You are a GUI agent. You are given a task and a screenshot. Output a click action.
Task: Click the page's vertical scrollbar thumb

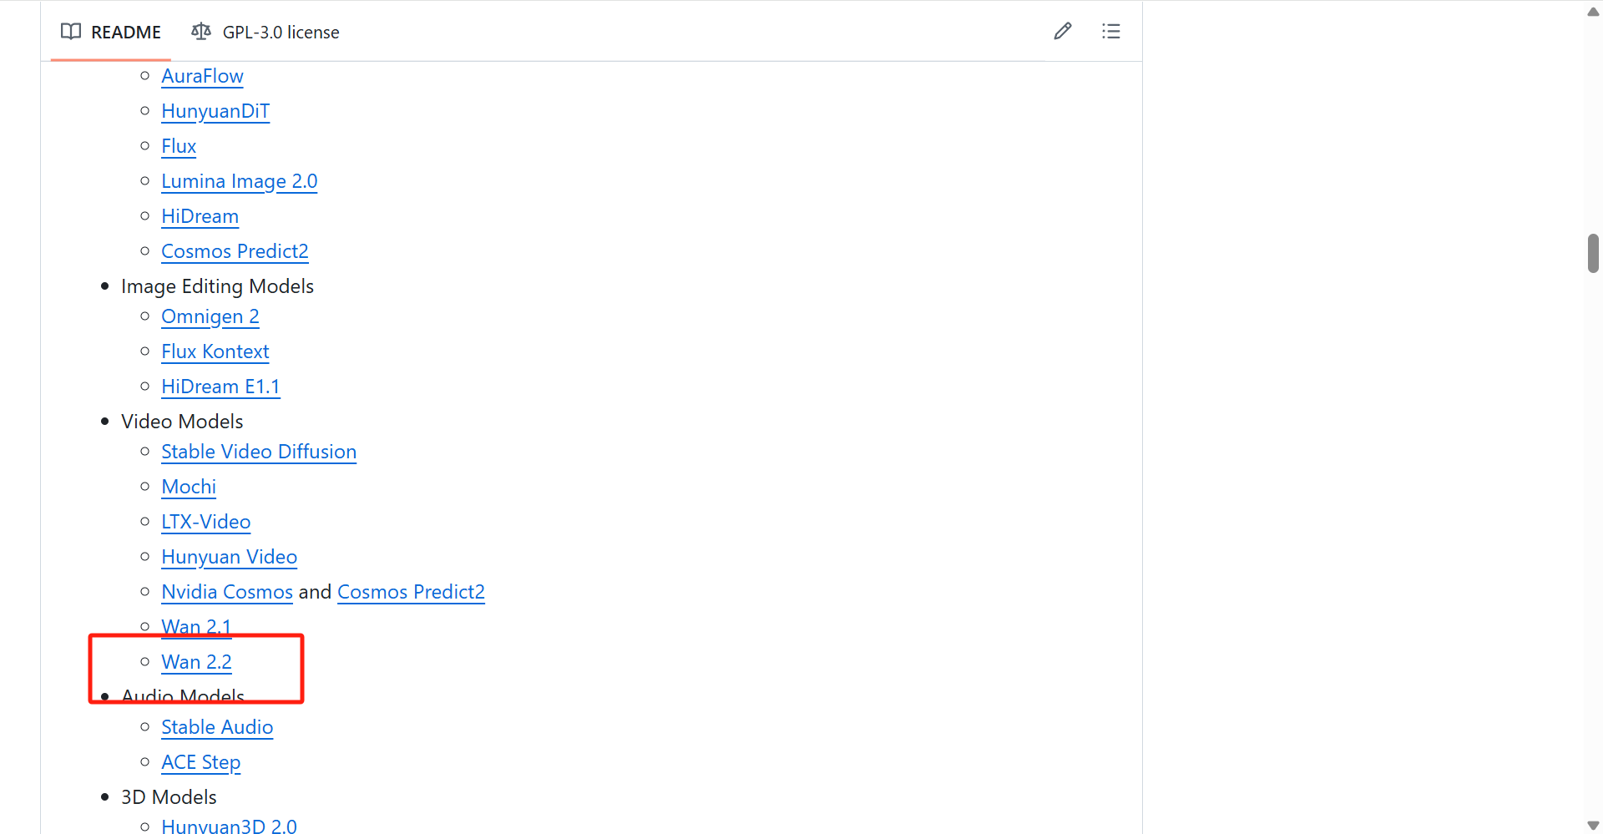1593,253
